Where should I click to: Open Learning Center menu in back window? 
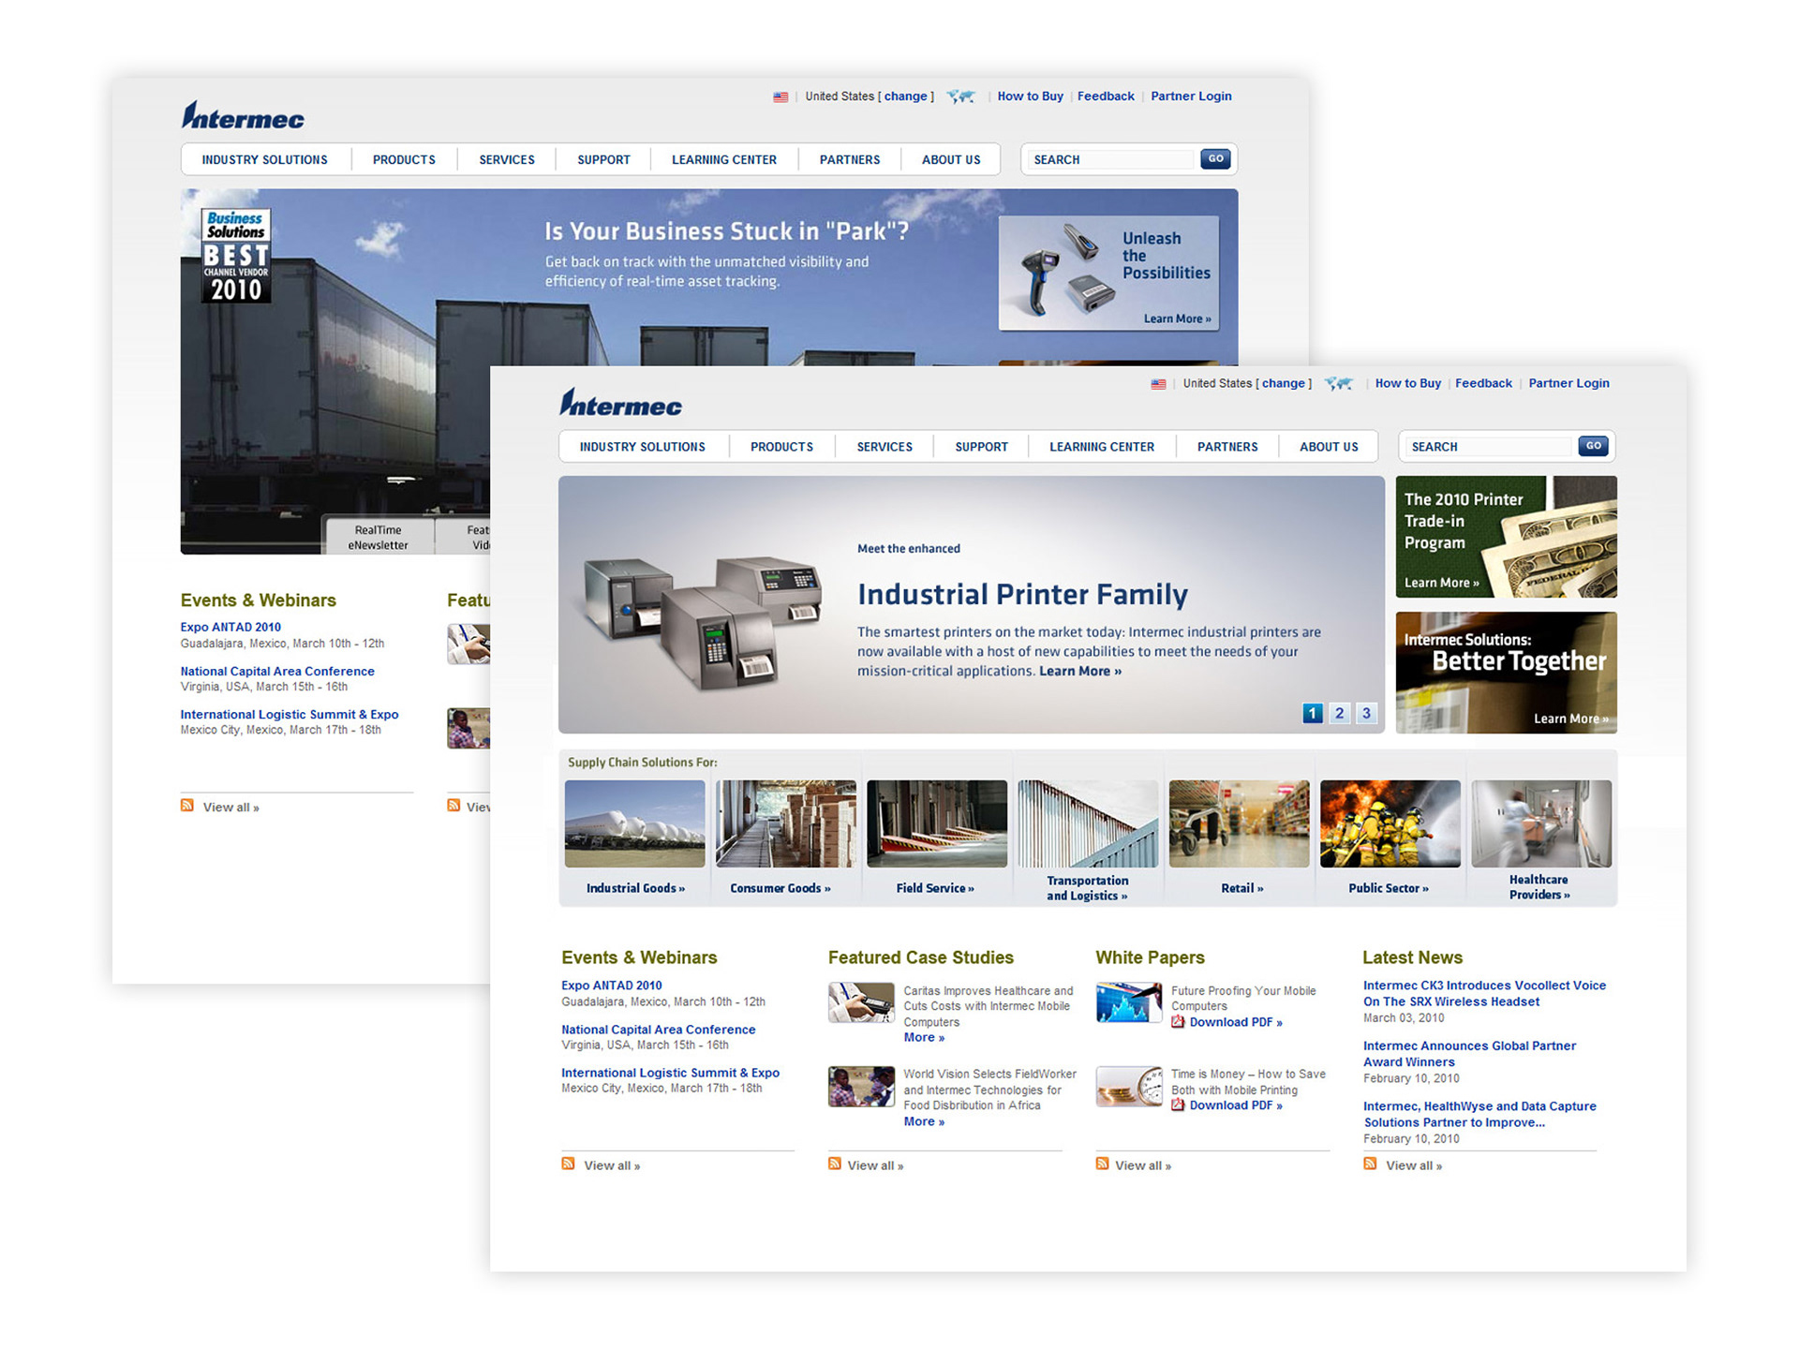724,160
